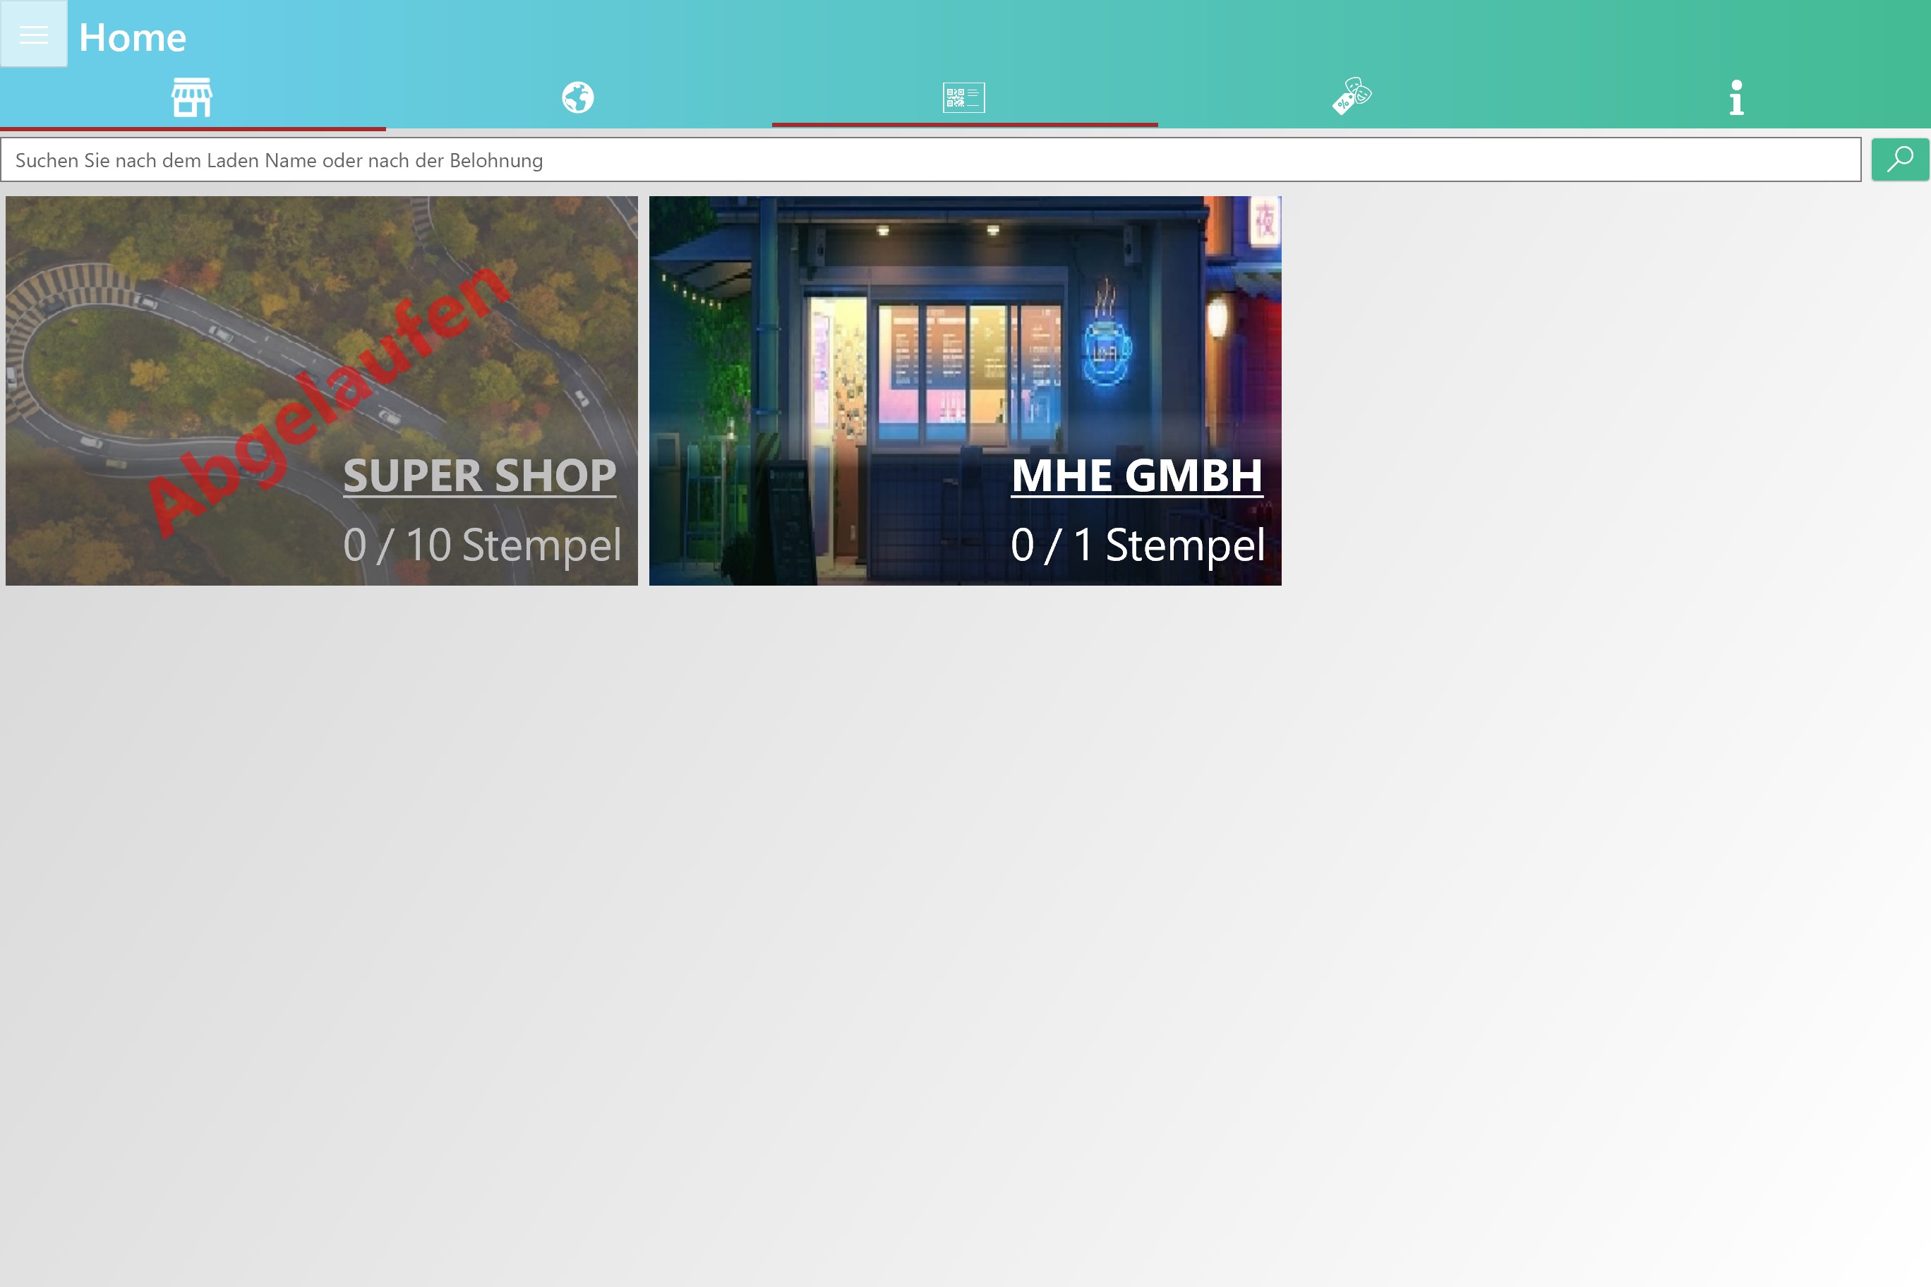Open the MHE GMBH title link
1931x1287 pixels.
point(1136,476)
